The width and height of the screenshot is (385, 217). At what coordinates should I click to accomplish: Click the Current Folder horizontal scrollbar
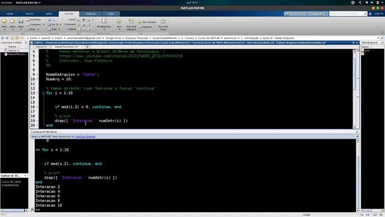14,210
